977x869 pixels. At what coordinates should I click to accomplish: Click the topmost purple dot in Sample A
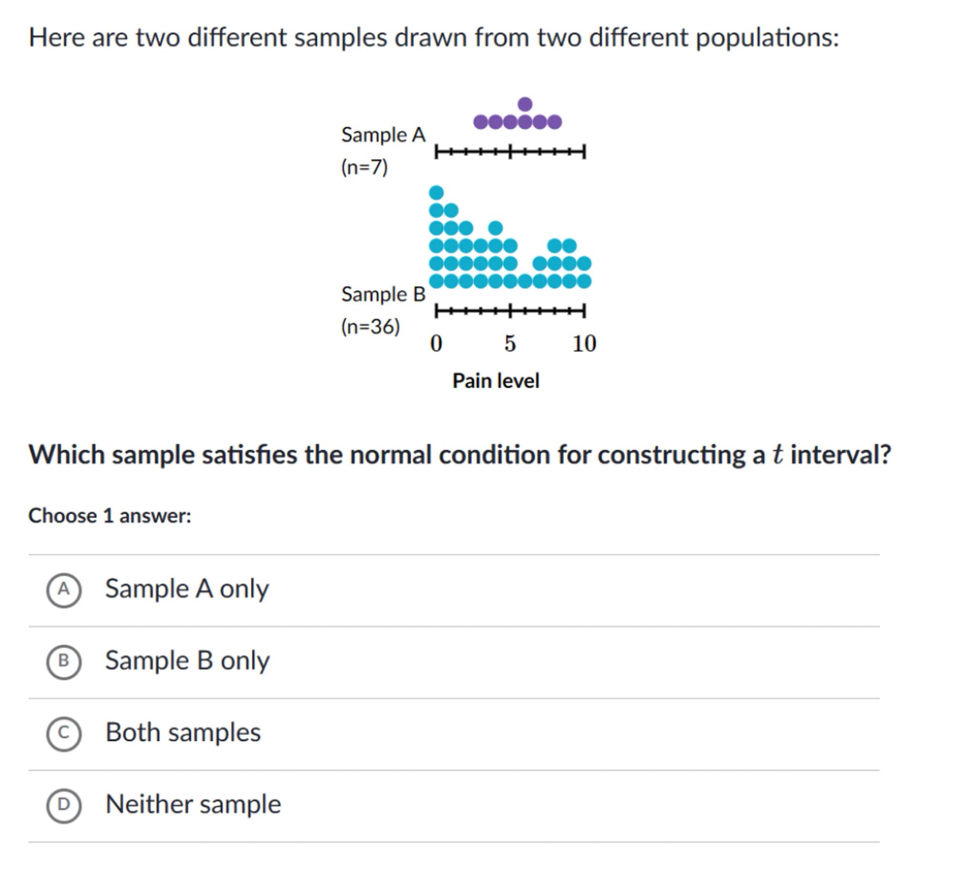point(525,104)
